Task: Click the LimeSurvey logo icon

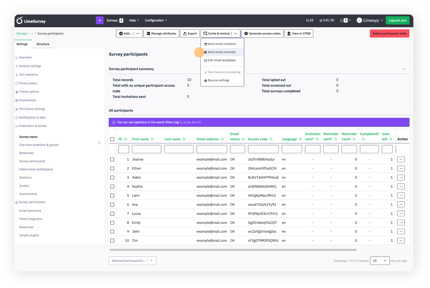Action: coord(20,20)
